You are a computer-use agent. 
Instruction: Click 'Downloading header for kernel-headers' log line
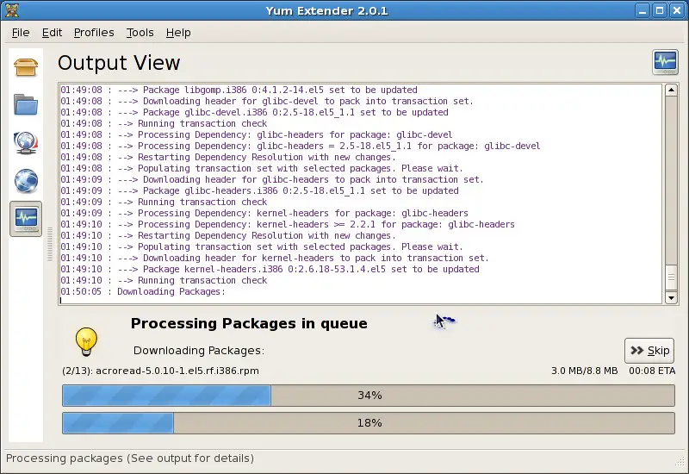click(x=275, y=258)
